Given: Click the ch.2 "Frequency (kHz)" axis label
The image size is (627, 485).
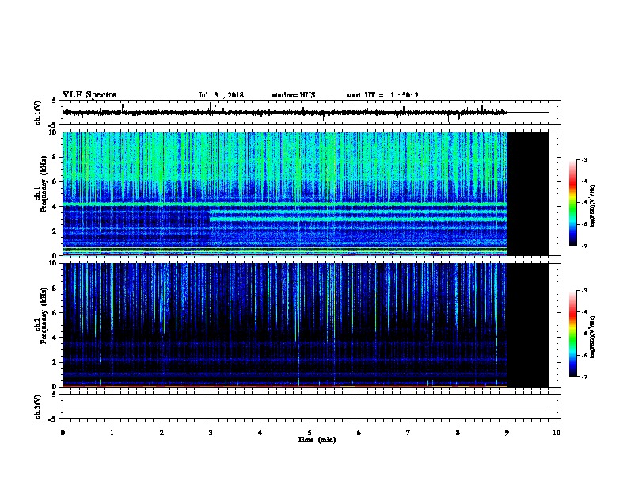Looking at the screenshot, I should coord(44,315).
